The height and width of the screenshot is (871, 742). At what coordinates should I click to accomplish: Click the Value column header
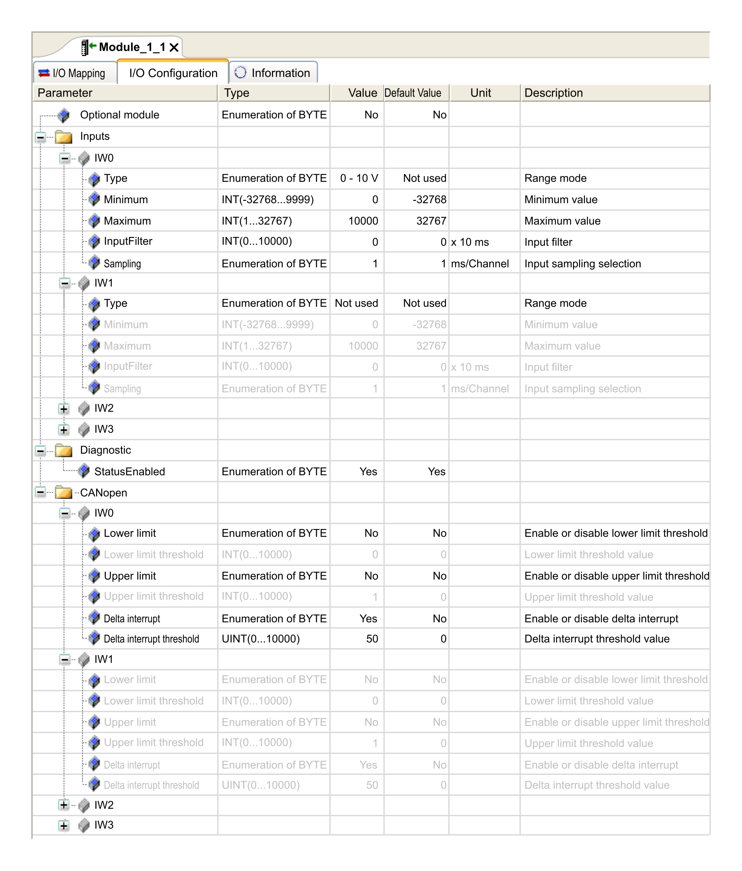[x=357, y=93]
